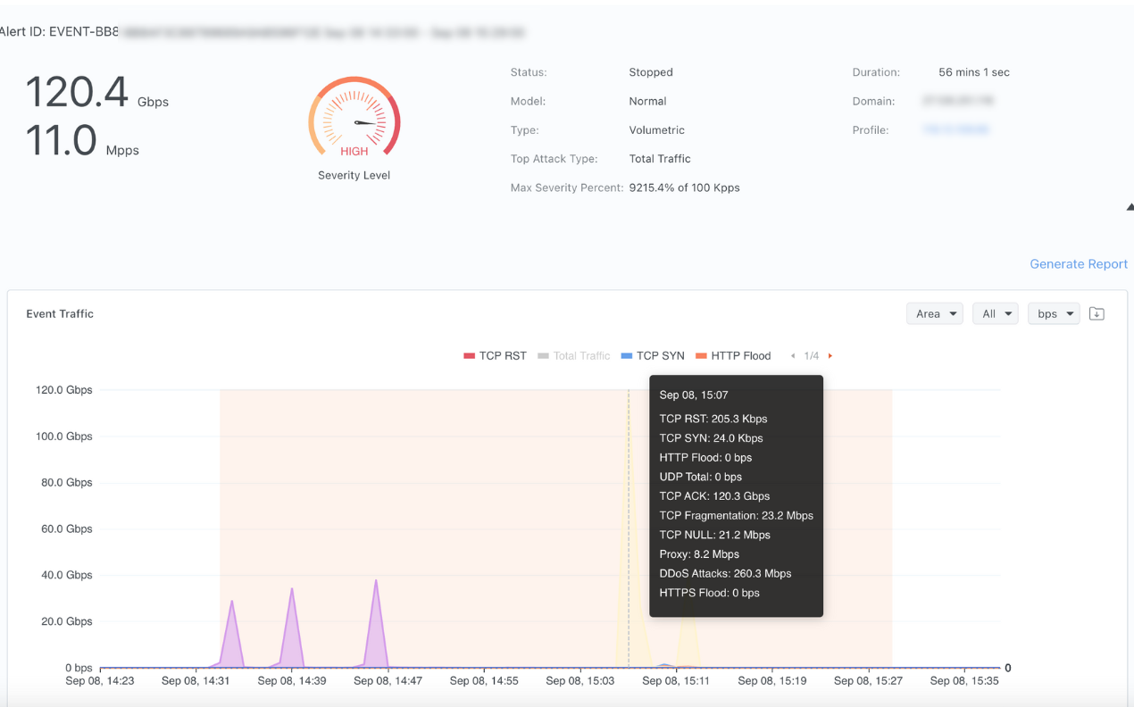Click the 'Event Traffic' panel title

point(60,314)
